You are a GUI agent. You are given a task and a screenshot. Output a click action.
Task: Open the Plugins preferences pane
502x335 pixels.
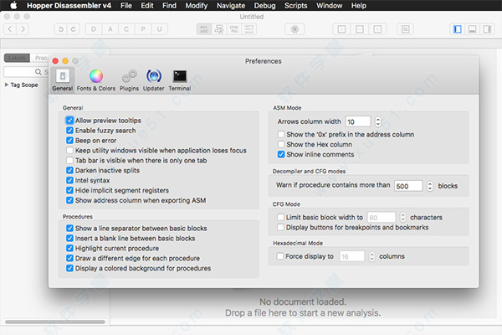[x=129, y=80]
